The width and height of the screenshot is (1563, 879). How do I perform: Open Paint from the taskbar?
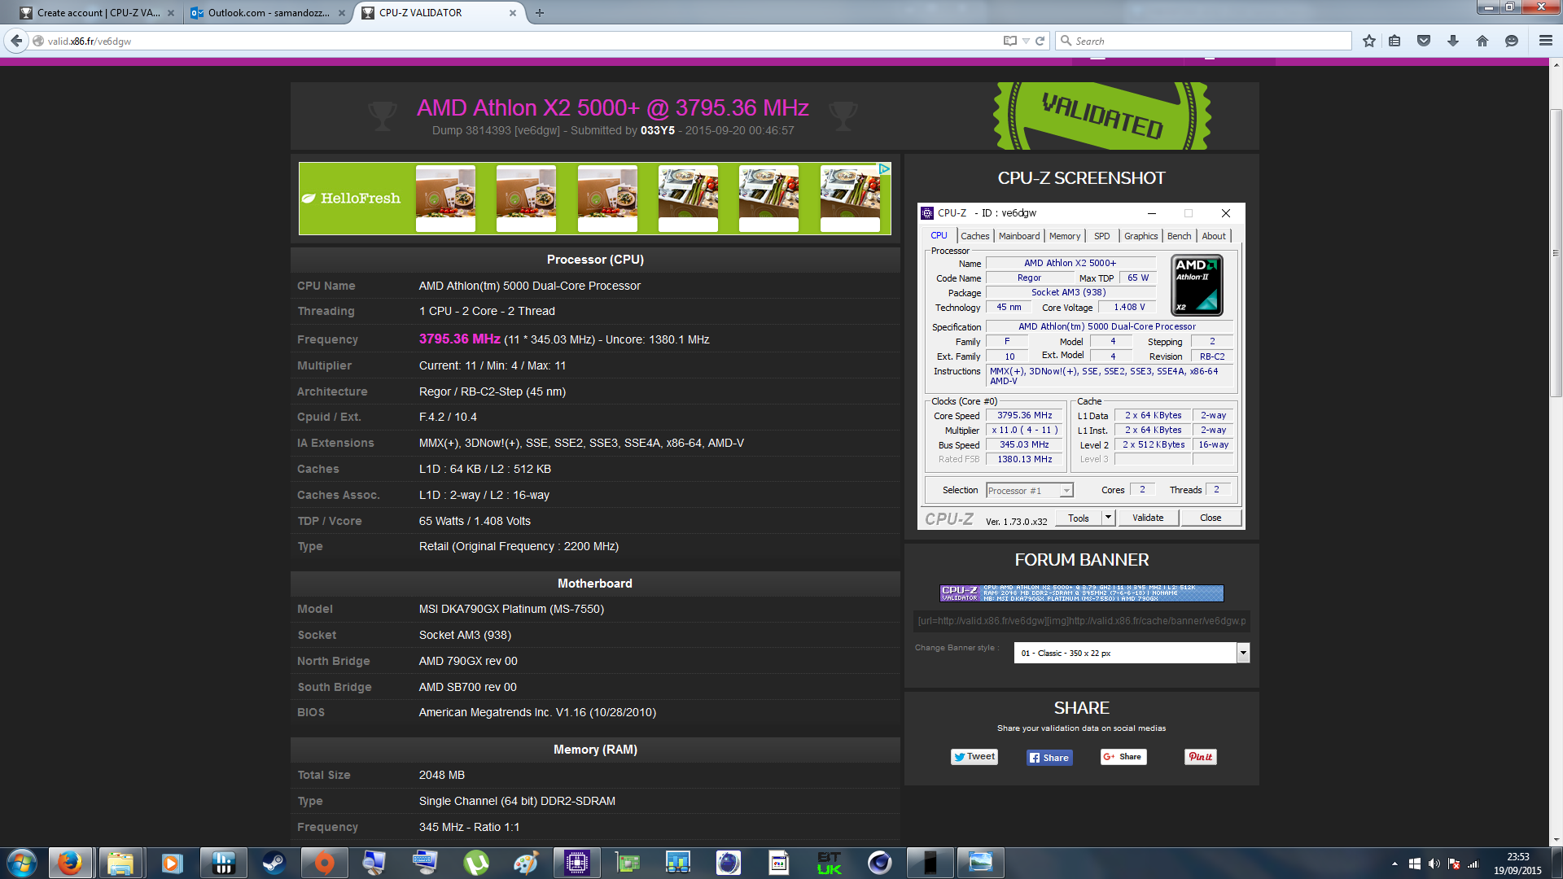[x=526, y=863]
